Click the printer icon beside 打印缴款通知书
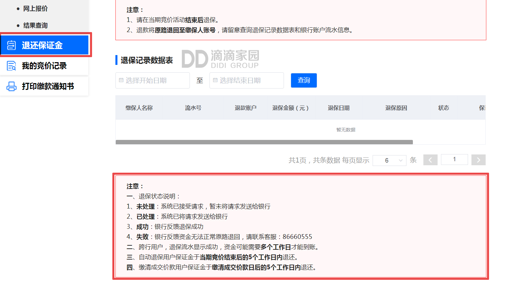 [x=12, y=86]
